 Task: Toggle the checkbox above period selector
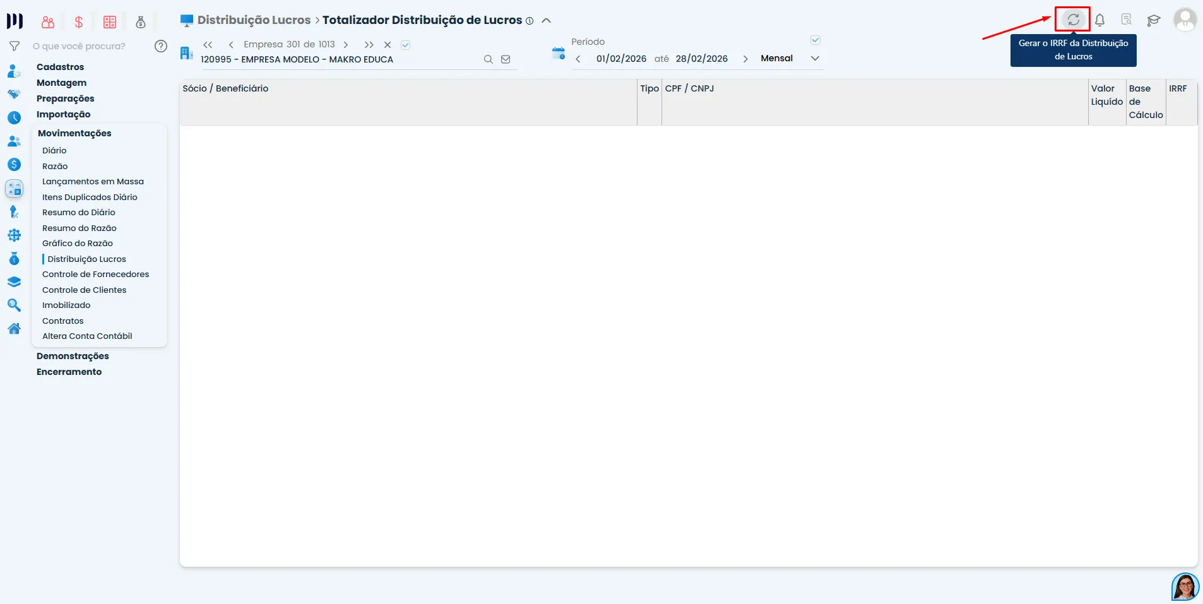815,40
